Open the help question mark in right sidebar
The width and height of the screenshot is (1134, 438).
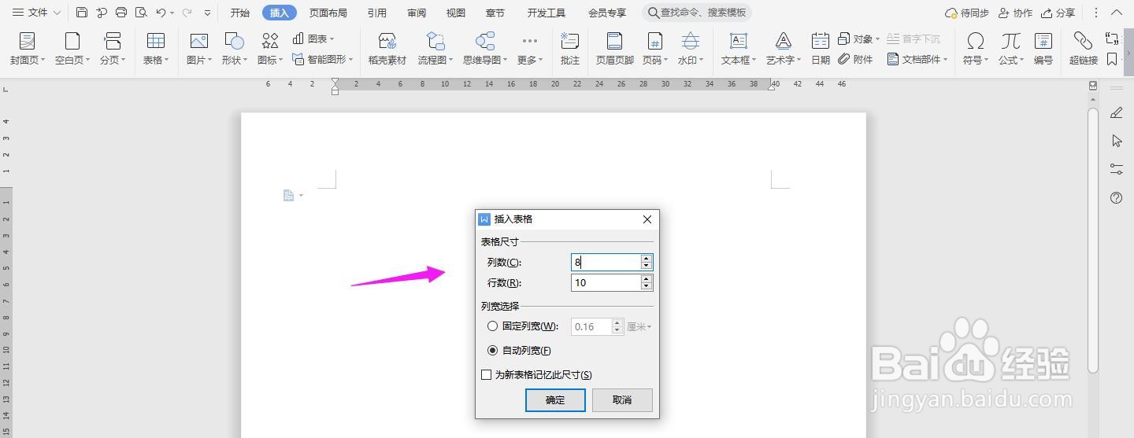click(1116, 198)
